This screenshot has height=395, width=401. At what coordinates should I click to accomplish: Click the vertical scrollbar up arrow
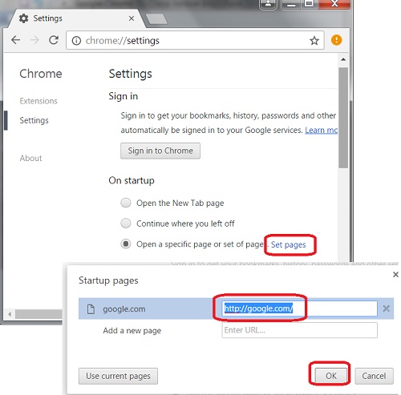pyautogui.click(x=343, y=59)
